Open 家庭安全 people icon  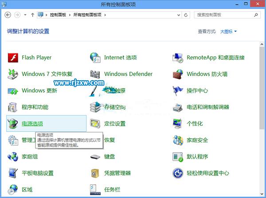pyautogui.click(x=178, y=140)
